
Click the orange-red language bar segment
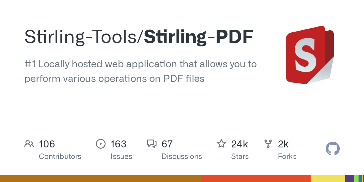pos(256,178)
